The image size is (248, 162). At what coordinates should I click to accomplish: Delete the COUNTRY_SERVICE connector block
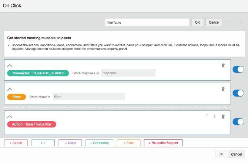point(223,65)
